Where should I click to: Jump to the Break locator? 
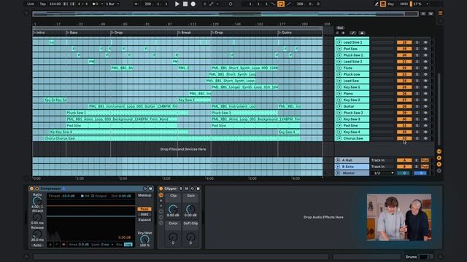point(185,33)
